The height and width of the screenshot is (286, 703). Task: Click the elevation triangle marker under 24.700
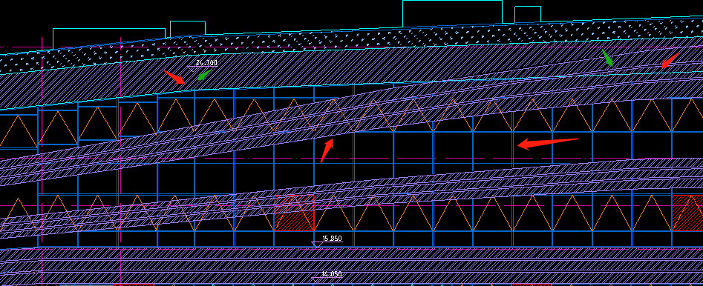[193, 69]
